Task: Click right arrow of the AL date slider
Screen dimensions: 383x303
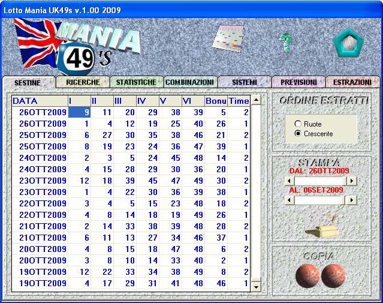Action: (352, 200)
